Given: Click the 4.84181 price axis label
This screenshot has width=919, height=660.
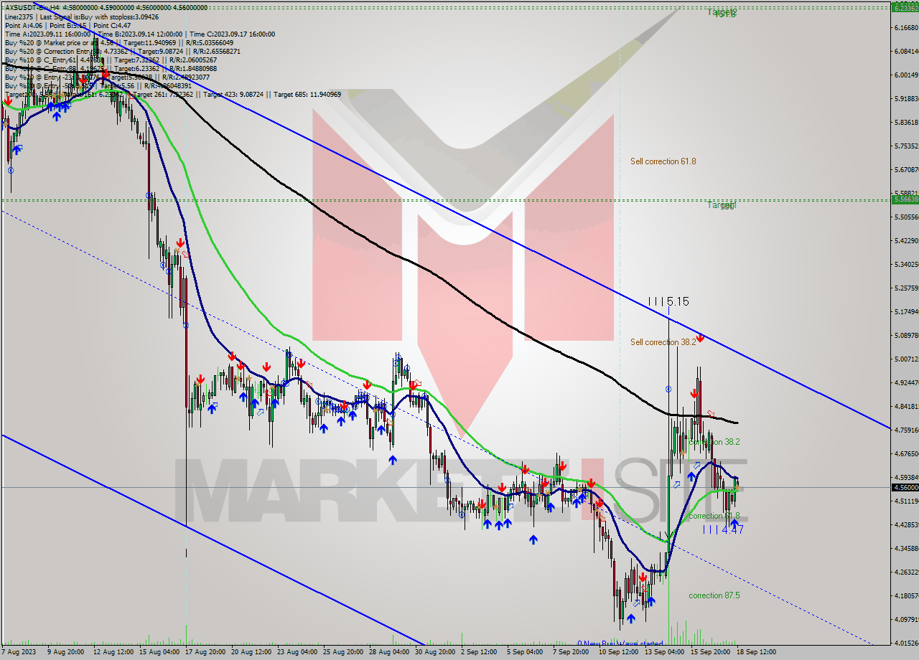Looking at the screenshot, I should (x=906, y=406).
